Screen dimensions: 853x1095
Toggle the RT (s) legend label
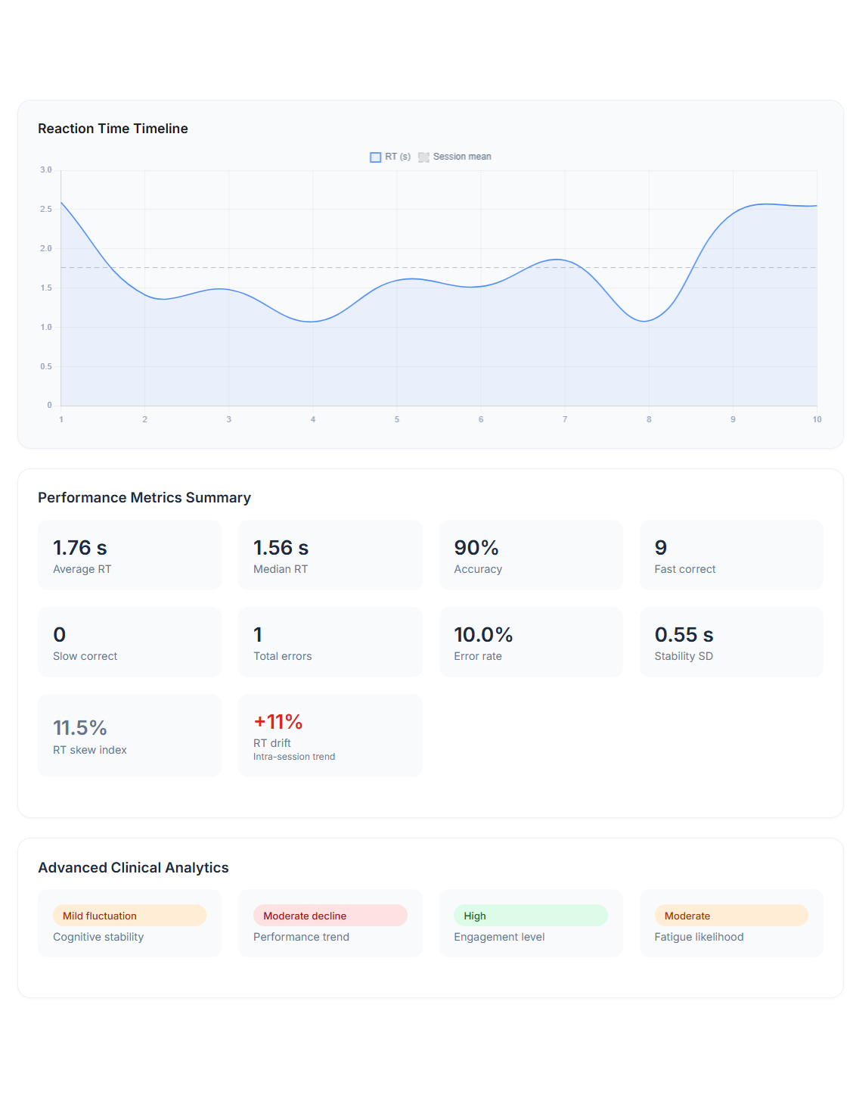398,157
